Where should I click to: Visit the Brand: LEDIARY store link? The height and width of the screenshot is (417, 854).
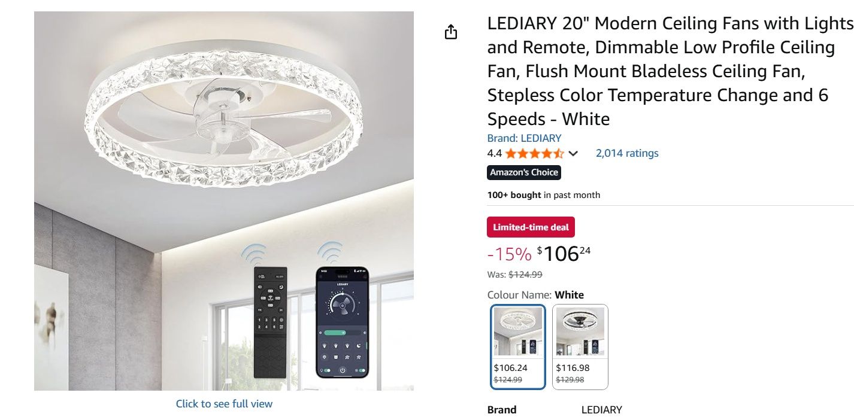click(524, 138)
